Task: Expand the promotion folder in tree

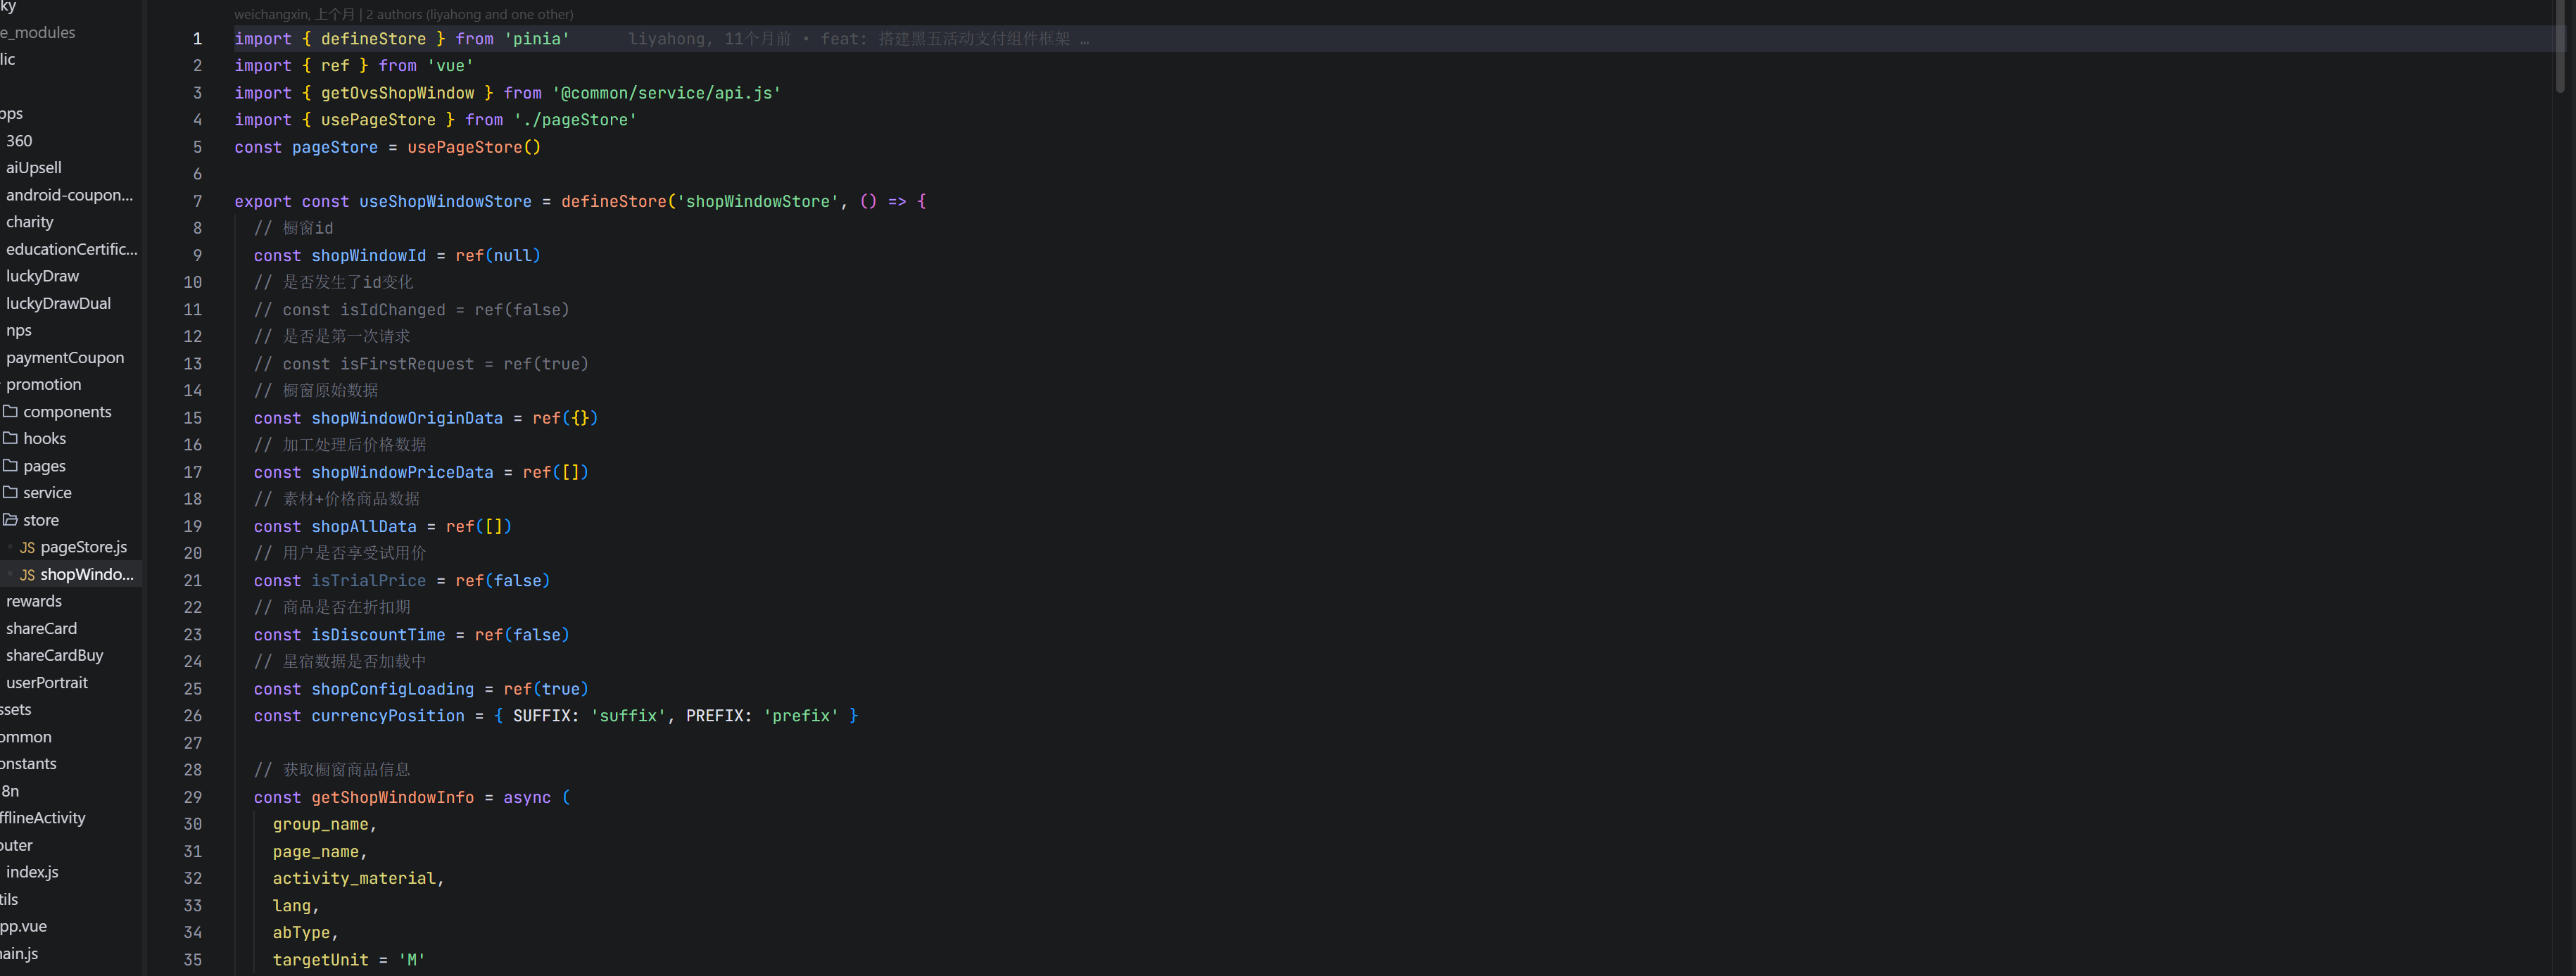Action: pos(43,384)
